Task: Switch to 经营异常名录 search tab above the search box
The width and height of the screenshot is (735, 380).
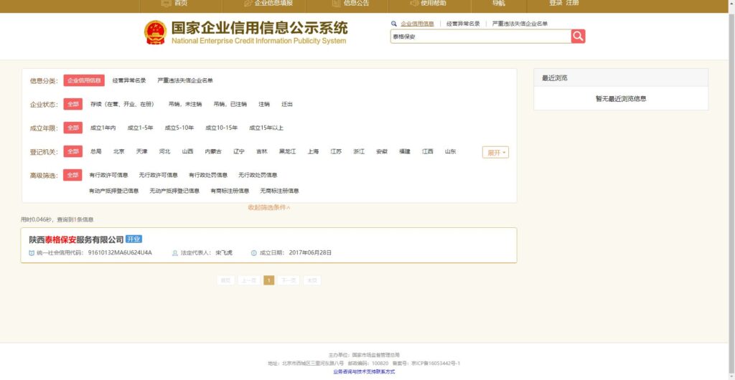Action: pos(463,24)
